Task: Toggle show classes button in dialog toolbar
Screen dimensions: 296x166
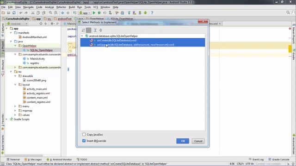Action: coord(88,30)
